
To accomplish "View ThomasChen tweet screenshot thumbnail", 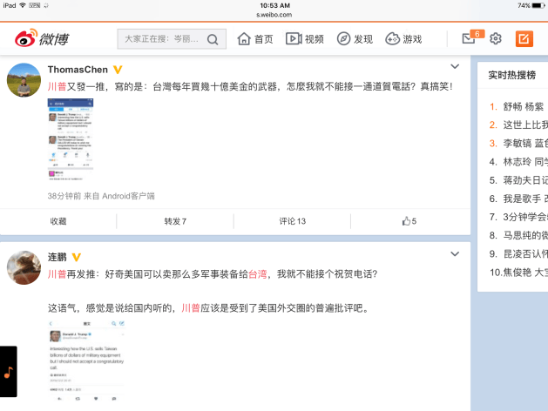I will click(x=71, y=139).
